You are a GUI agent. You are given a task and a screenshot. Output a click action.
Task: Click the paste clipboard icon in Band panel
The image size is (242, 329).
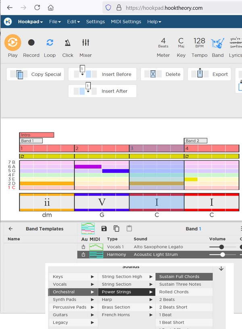[x=129, y=229]
